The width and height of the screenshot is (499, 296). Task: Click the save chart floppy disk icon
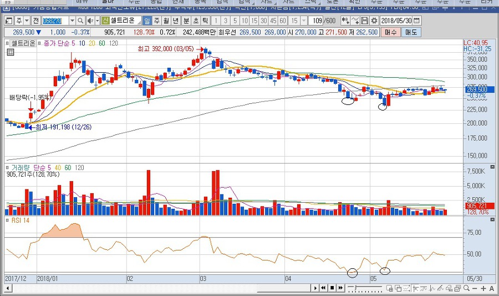[365, 21]
